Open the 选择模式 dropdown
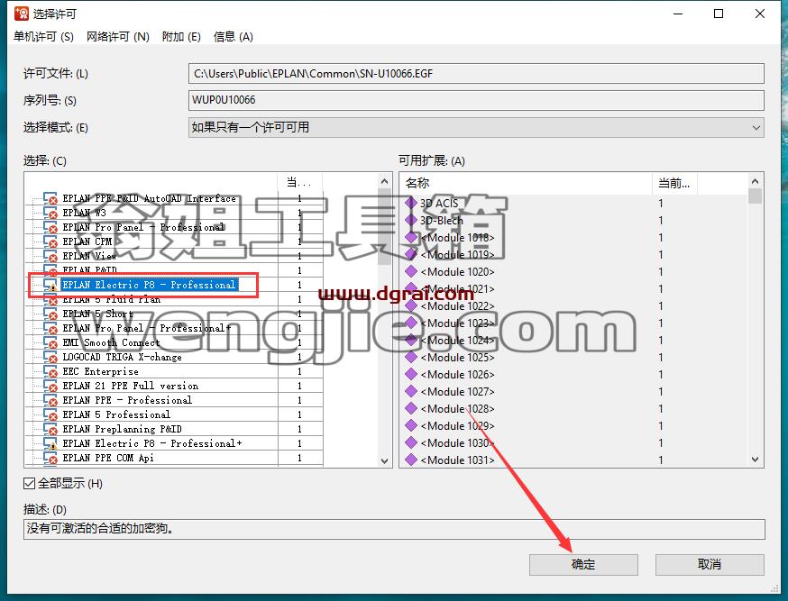The height and width of the screenshot is (601, 788). tap(476, 128)
